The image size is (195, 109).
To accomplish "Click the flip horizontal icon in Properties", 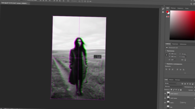I will click(x=182, y=60).
